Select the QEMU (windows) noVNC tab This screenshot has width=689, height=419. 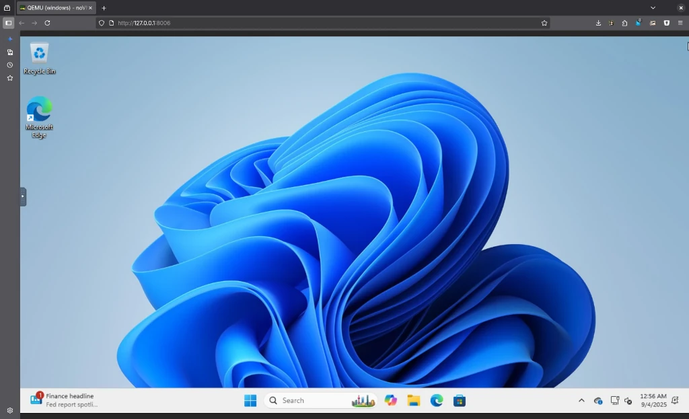57,8
